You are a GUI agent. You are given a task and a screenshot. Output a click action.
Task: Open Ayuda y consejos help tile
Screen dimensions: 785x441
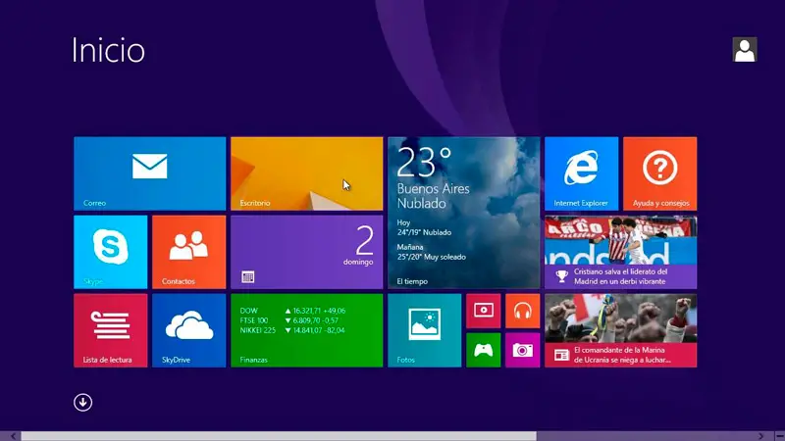(659, 173)
